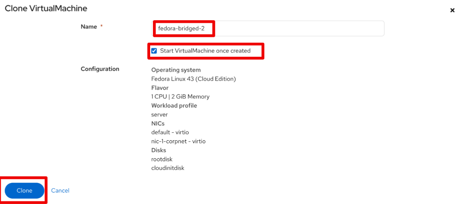Click the Fedora Linux 43 (Cloud Edition) text

coord(194,79)
